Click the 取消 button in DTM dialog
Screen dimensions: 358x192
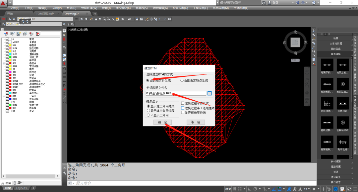[x=196, y=122]
